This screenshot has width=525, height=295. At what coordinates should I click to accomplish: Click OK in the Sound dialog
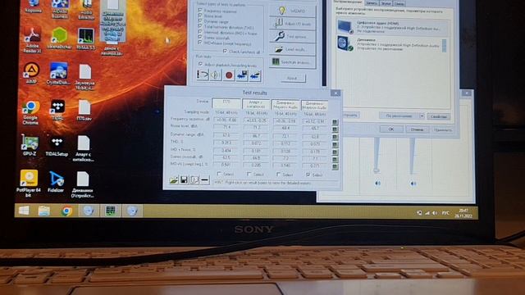pos(391,129)
